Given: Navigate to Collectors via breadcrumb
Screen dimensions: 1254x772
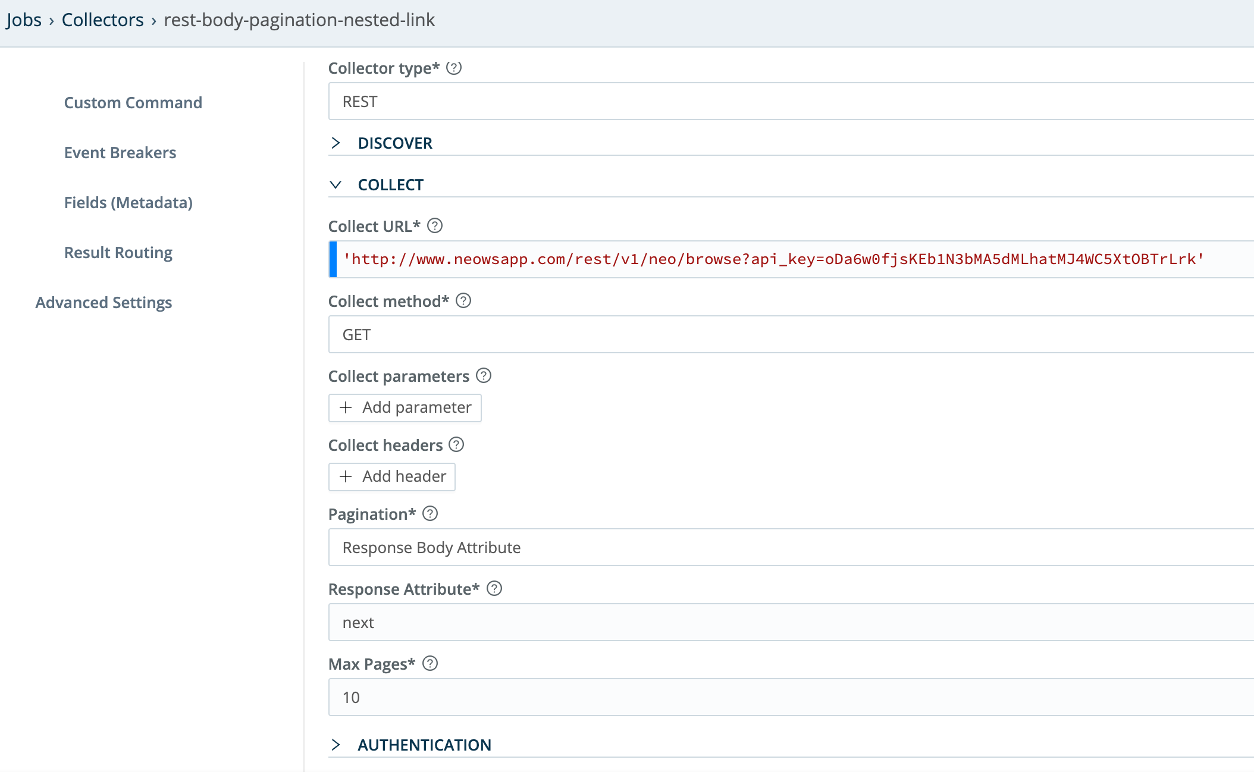Looking at the screenshot, I should point(102,19).
